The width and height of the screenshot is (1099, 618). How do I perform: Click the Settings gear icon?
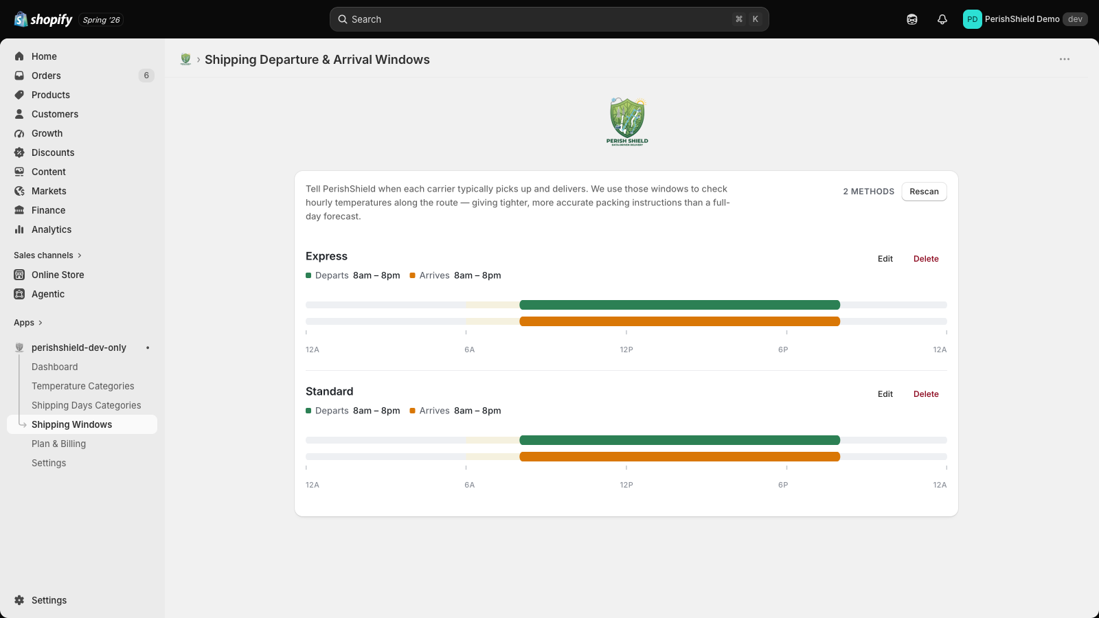click(19, 600)
